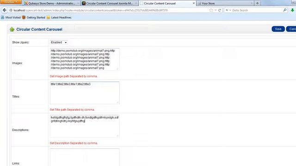Viewport: 296px width, 166px height.
Task: Click the browser back arrow button
Action: click(x=5, y=10)
